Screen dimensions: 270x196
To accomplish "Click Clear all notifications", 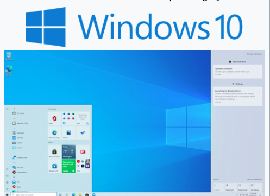I will click(255, 179).
